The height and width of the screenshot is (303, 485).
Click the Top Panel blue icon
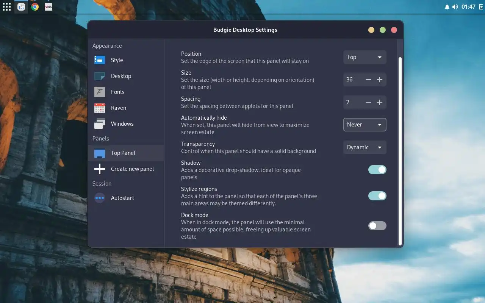pyautogui.click(x=100, y=153)
